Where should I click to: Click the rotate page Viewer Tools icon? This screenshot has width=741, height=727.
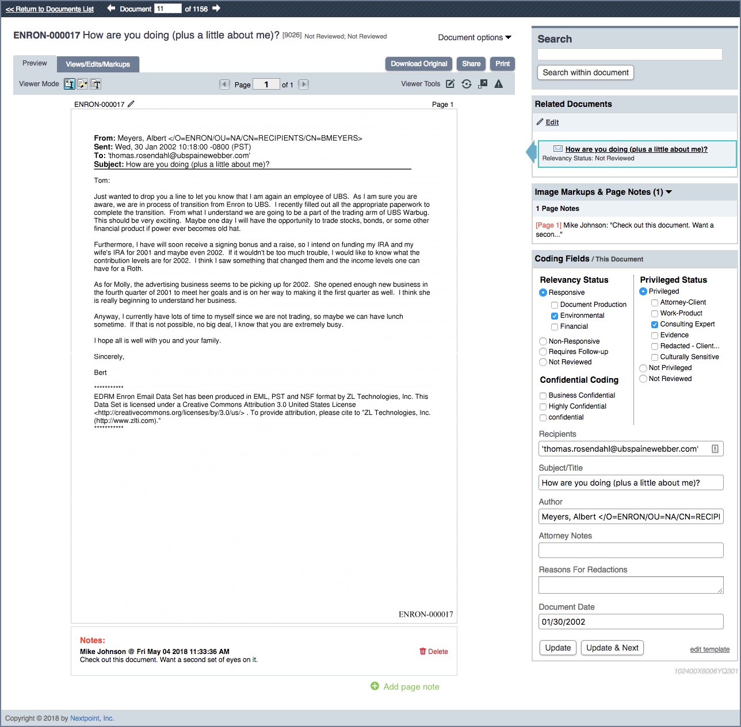click(x=467, y=84)
